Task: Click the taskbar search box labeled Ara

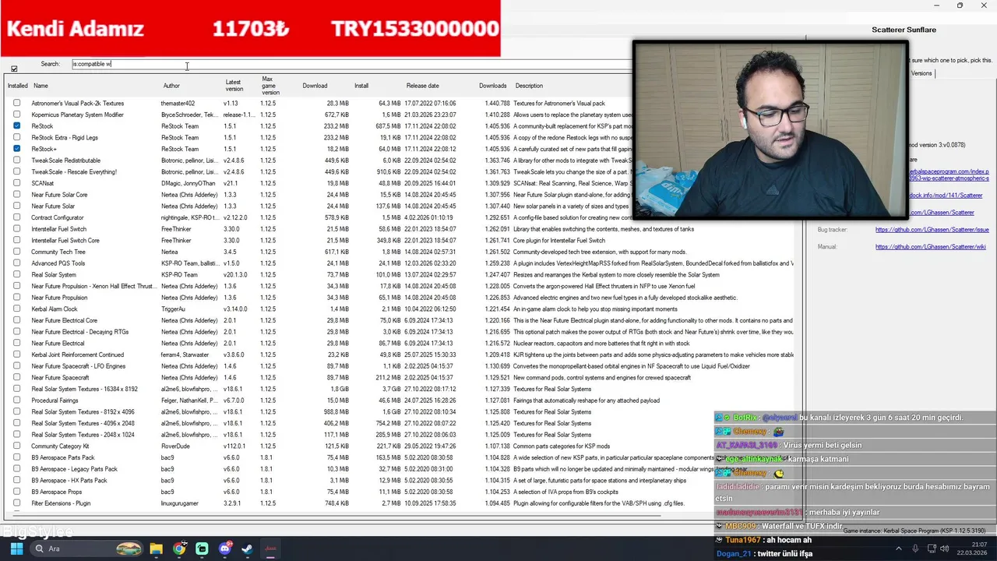Action: pyautogui.click(x=86, y=549)
